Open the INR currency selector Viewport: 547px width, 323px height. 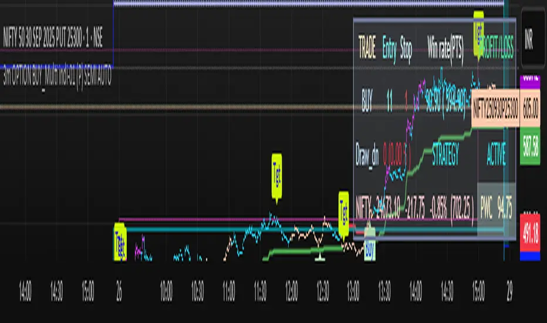pos(529,38)
